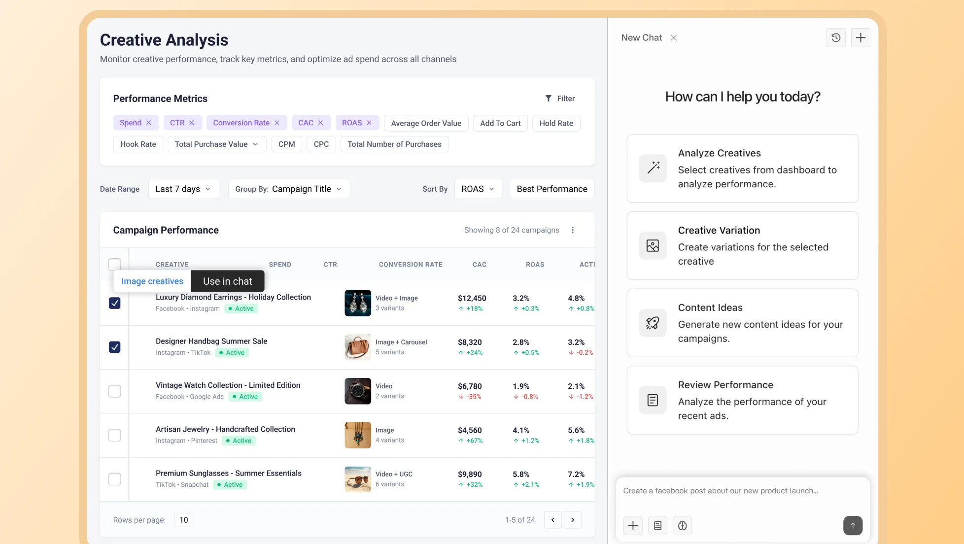The width and height of the screenshot is (964, 544).
Task: Toggle the select-all header checkbox
Action: [114, 264]
